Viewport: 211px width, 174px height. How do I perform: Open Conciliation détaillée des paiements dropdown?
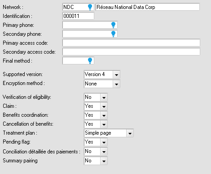[x=104, y=152]
